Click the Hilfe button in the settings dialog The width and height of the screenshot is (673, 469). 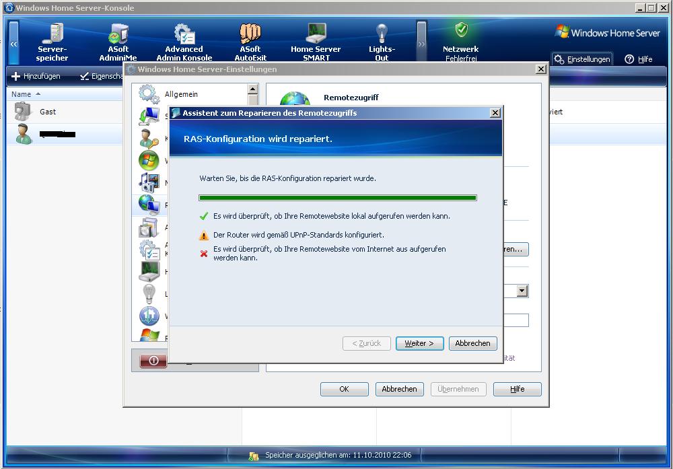(x=517, y=389)
